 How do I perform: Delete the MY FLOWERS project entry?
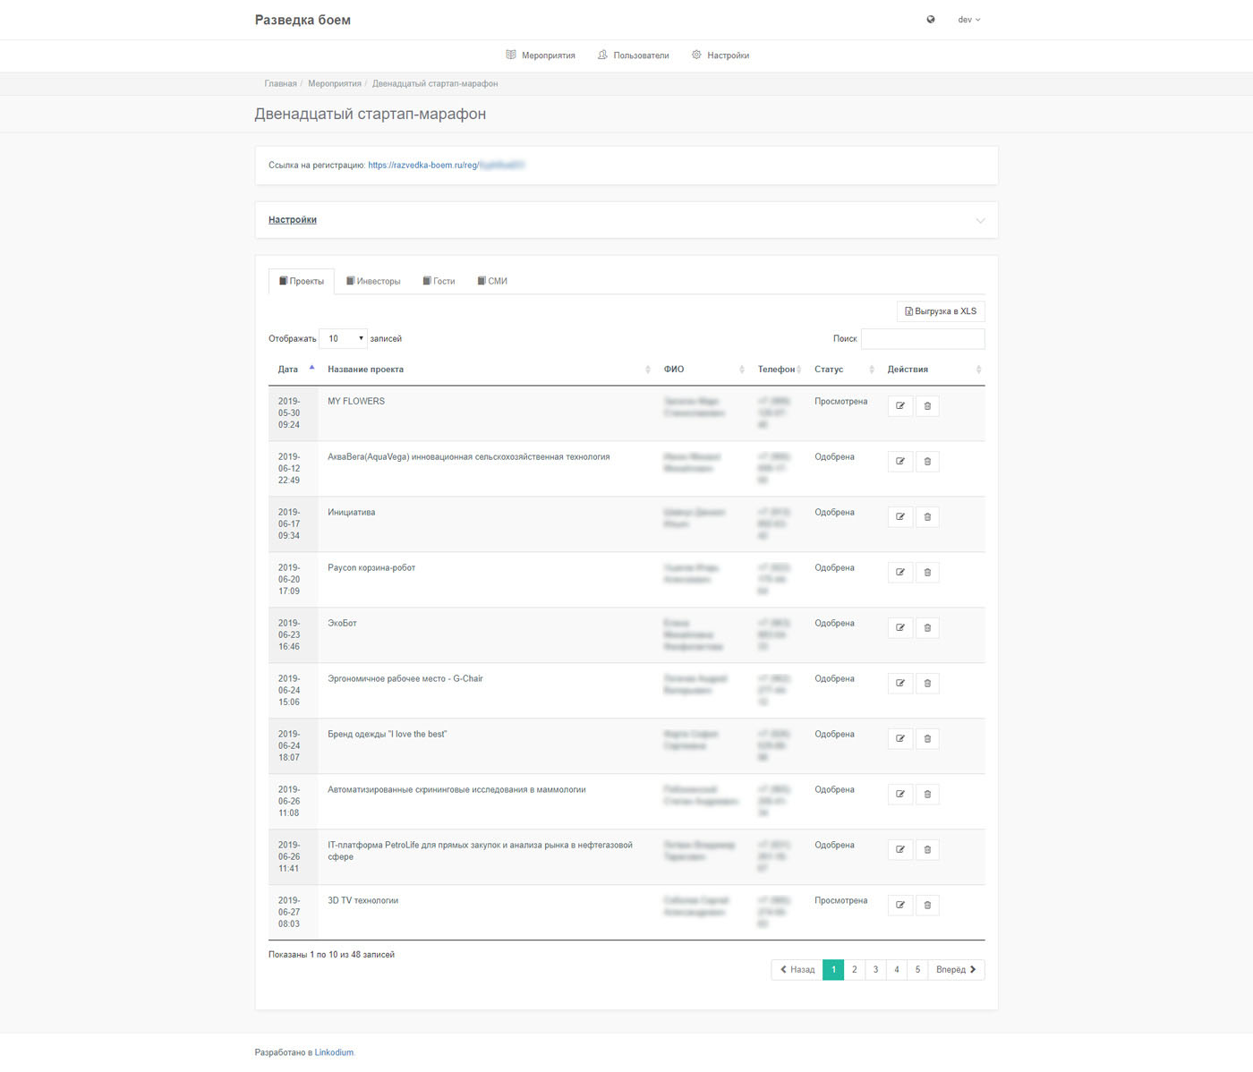[927, 406]
